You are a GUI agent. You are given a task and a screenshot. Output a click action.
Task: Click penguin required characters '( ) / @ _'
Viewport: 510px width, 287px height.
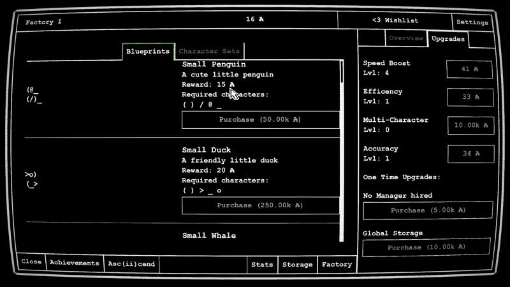tap(202, 105)
